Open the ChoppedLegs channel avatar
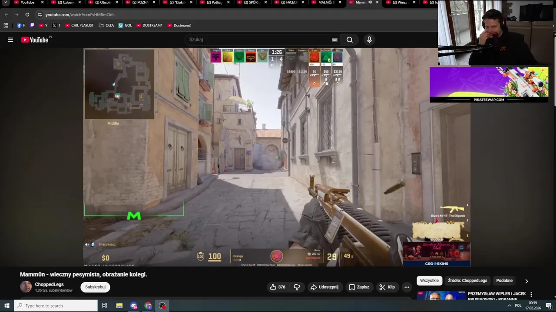 [26, 287]
